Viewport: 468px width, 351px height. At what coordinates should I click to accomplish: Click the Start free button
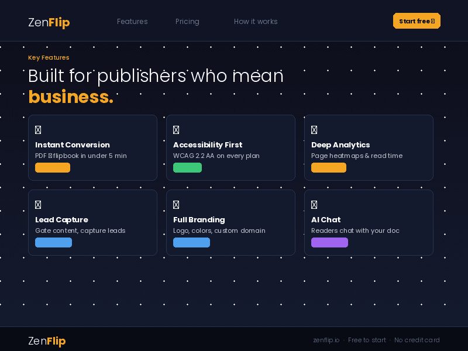(417, 20)
